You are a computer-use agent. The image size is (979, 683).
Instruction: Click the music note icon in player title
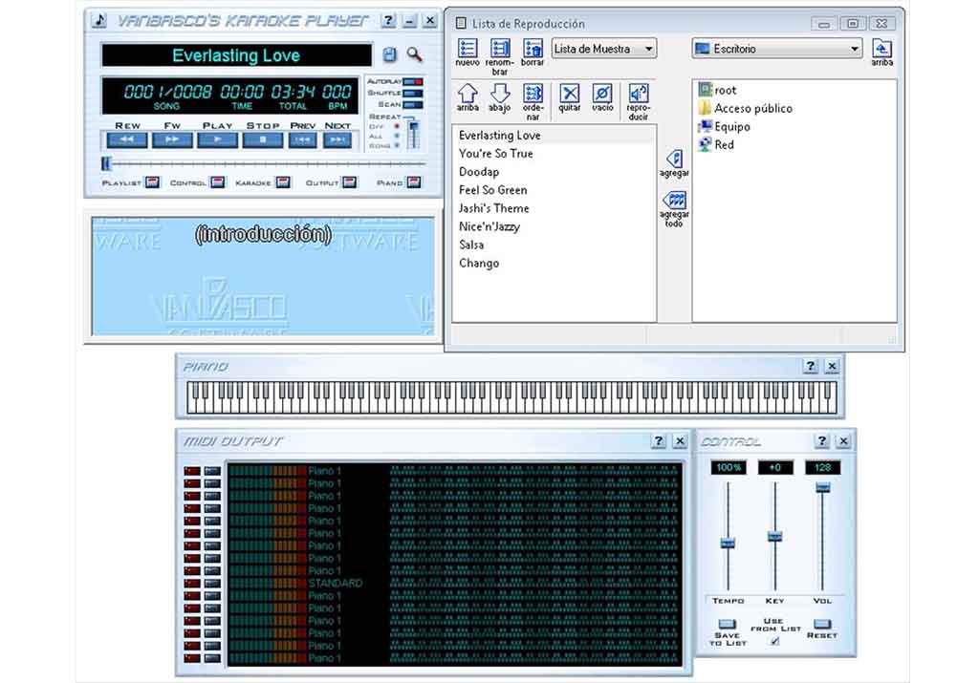click(99, 21)
